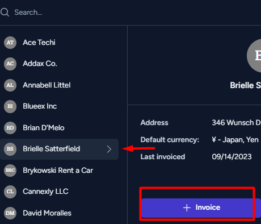Click the Brielle S client name heading

pyautogui.click(x=246, y=85)
